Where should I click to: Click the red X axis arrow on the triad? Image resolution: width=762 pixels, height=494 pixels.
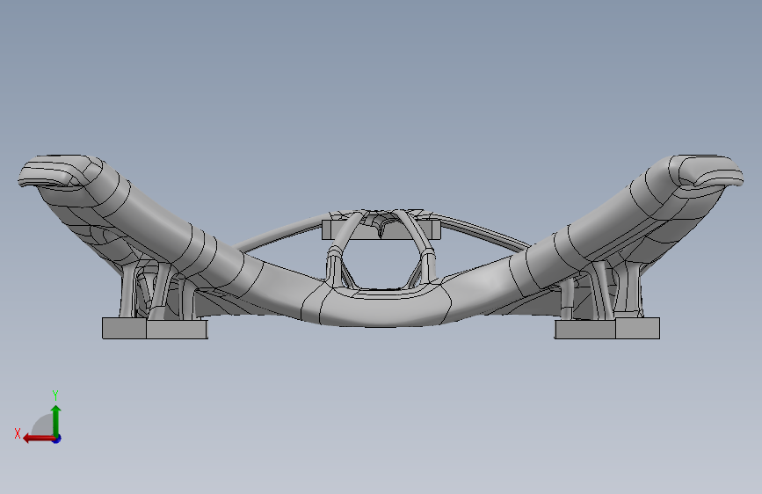pos(38,439)
